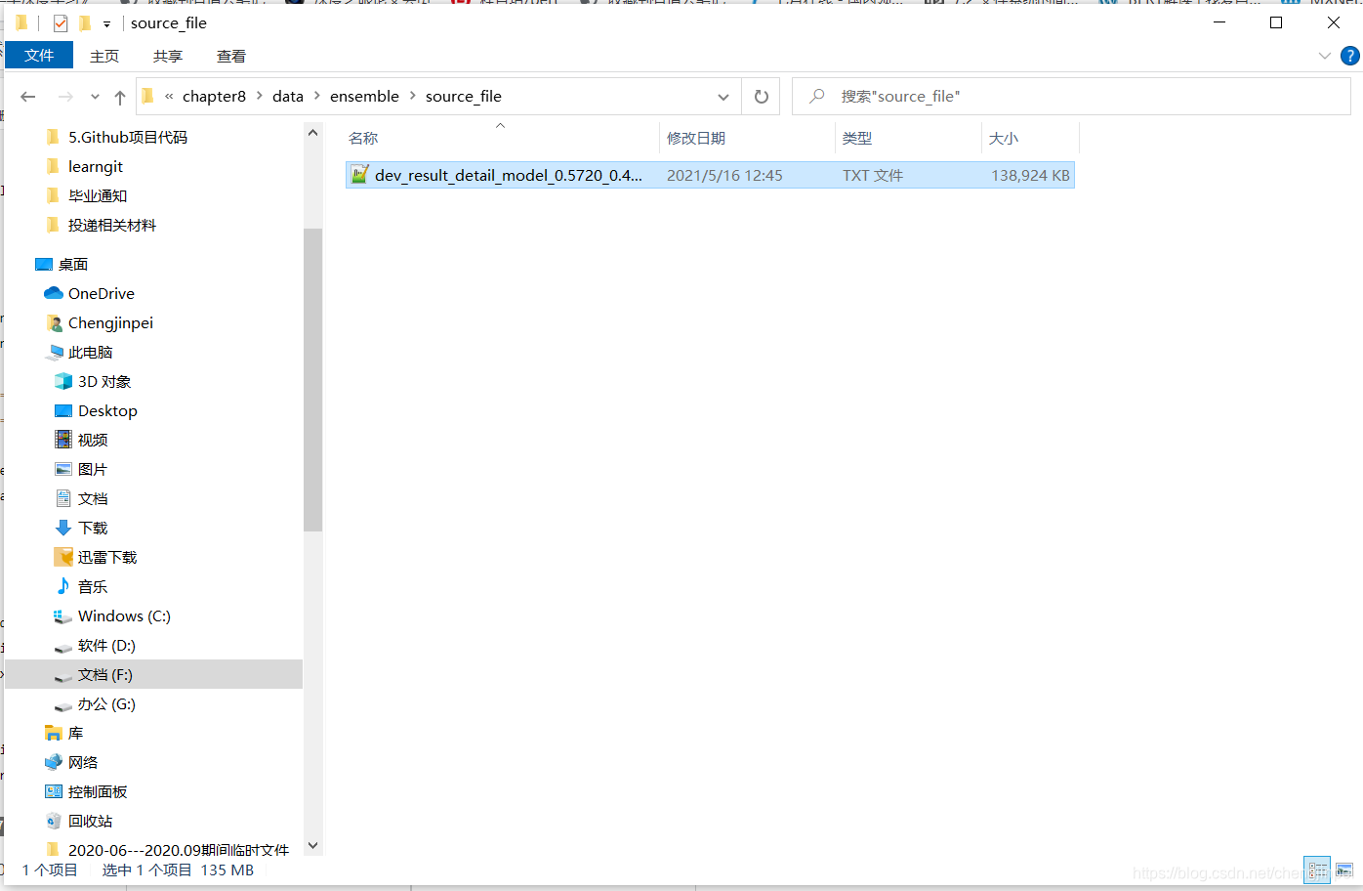
Task: Sort by the 大小 column header
Action: (1004, 139)
